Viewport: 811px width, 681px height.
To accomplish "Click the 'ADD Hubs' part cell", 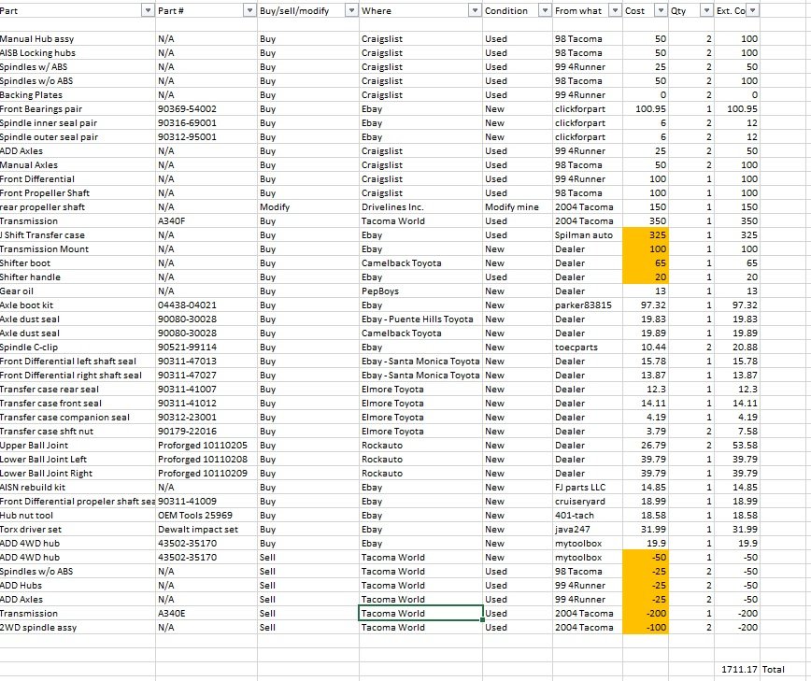I will point(77,585).
